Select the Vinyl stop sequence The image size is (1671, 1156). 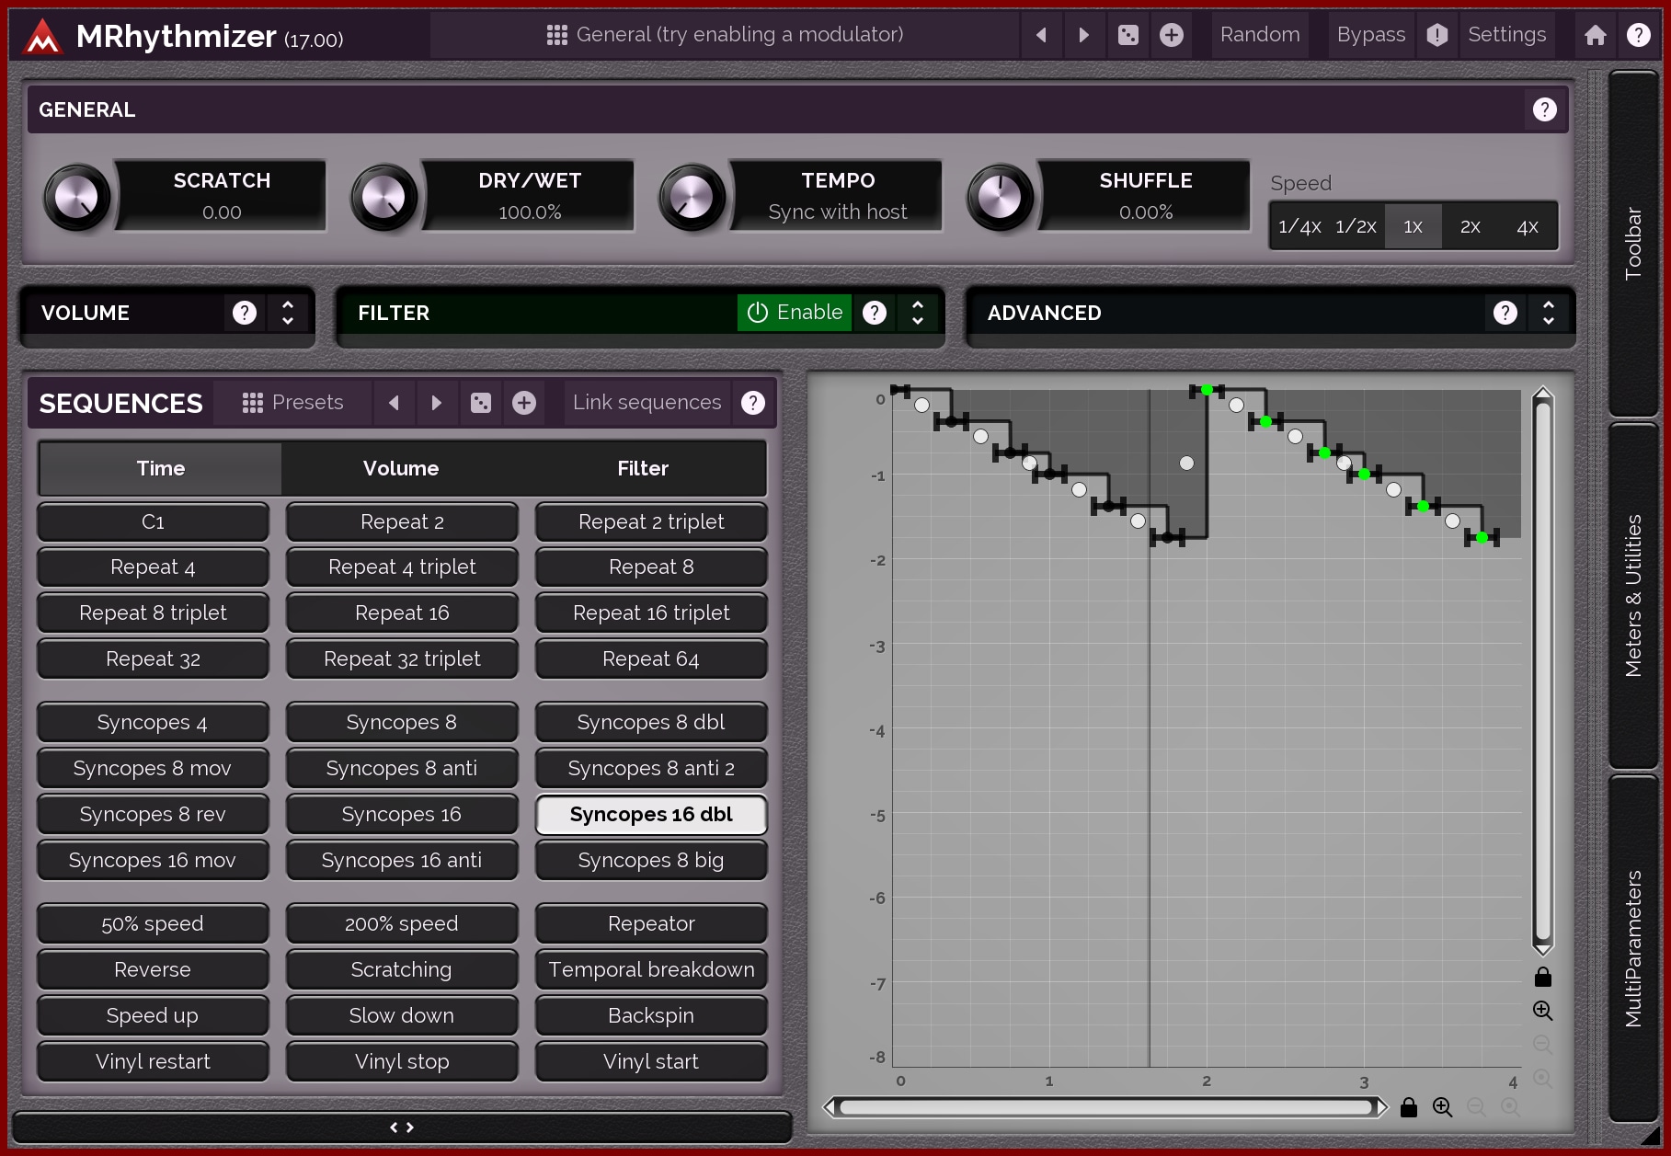tap(402, 1061)
